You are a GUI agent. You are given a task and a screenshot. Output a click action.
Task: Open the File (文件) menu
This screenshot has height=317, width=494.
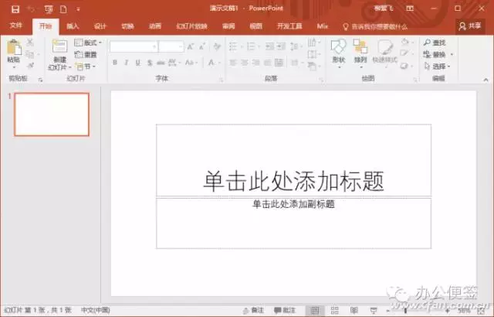pyautogui.click(x=15, y=26)
